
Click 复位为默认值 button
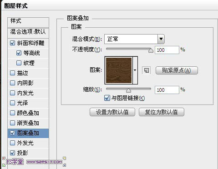point(162,112)
